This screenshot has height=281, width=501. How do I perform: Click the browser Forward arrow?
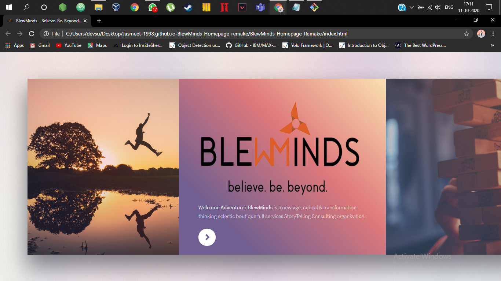click(20, 34)
